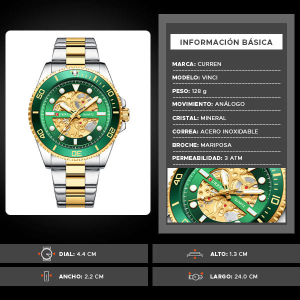Click the LARGO: 24.0 CM label

click(x=234, y=276)
